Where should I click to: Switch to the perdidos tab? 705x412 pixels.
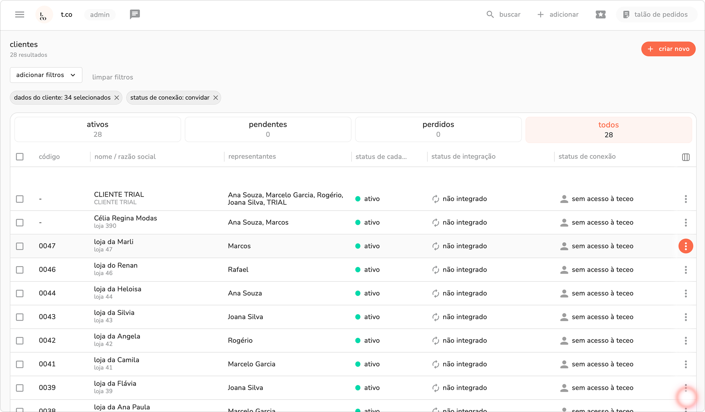click(438, 129)
